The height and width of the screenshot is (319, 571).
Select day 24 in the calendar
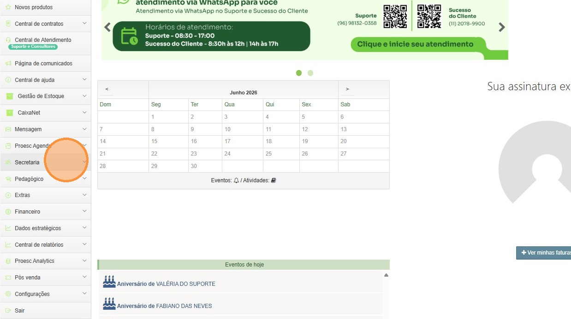[x=243, y=154]
